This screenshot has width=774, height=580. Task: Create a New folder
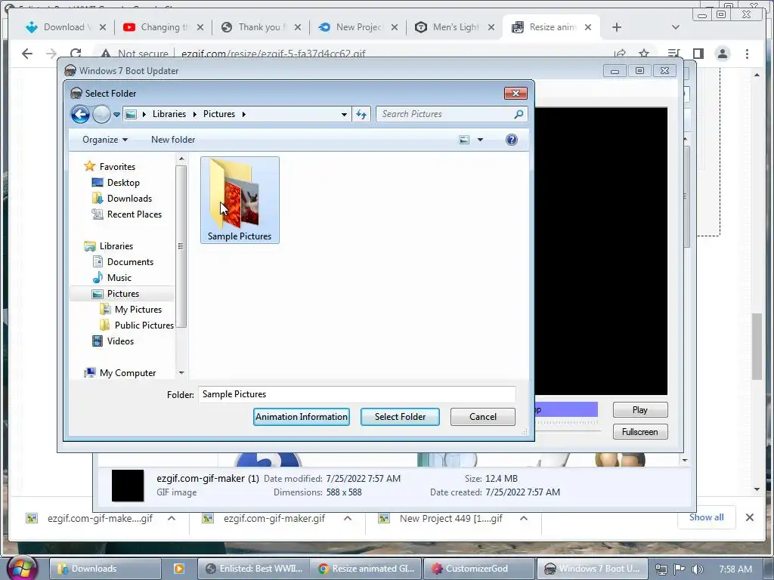click(x=173, y=140)
